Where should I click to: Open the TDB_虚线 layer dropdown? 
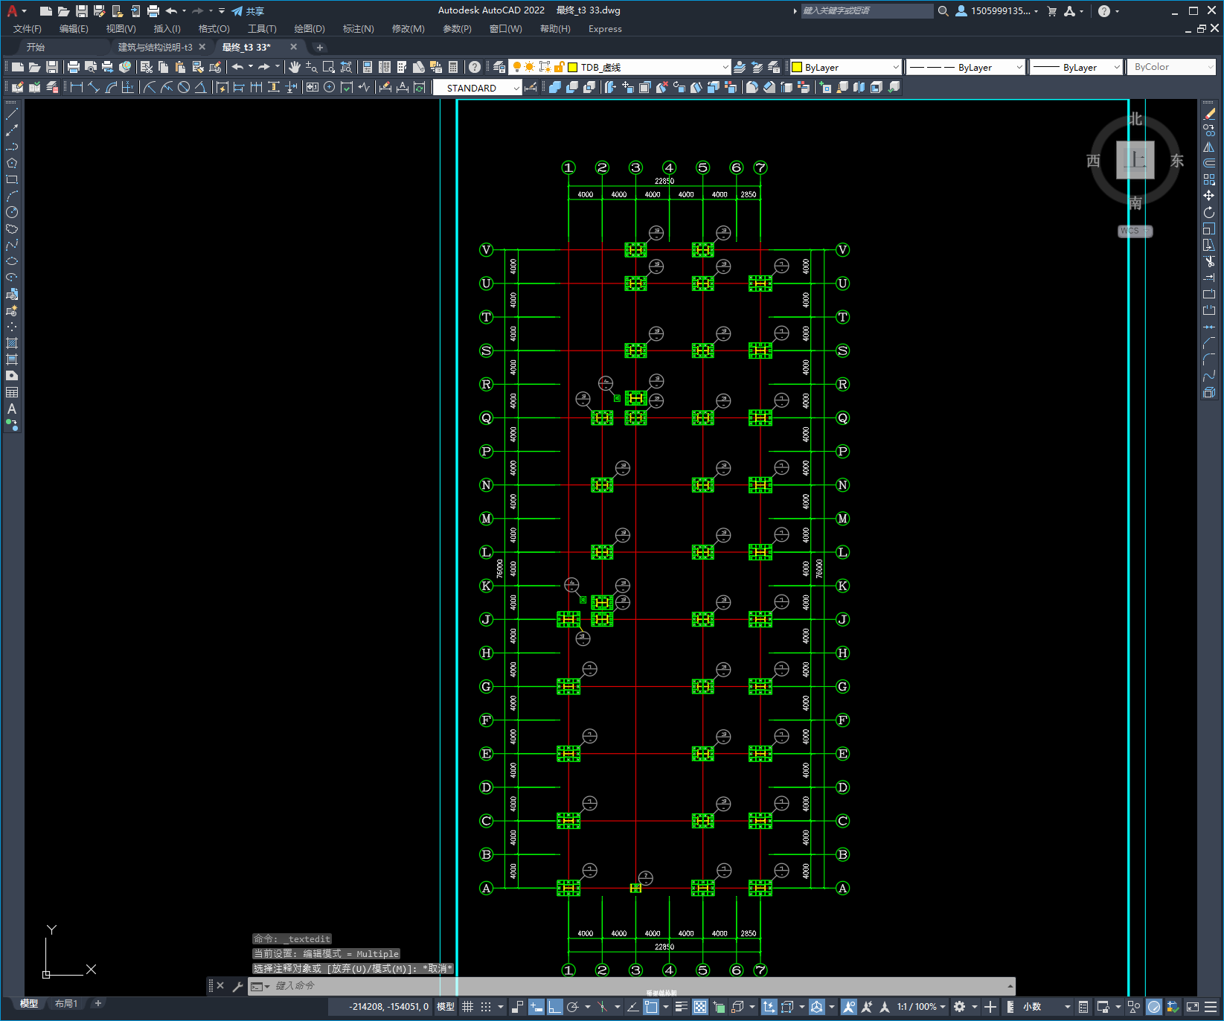point(725,67)
